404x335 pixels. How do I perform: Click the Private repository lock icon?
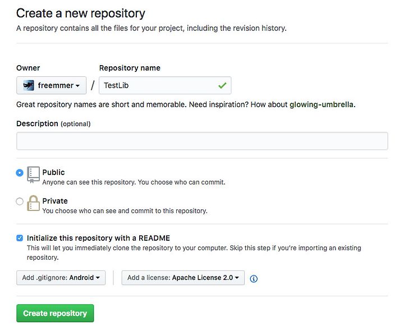(33, 203)
